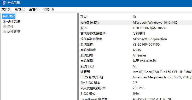Expand the 组件 tree node
This screenshot has width=192, height=100.
[4, 27]
